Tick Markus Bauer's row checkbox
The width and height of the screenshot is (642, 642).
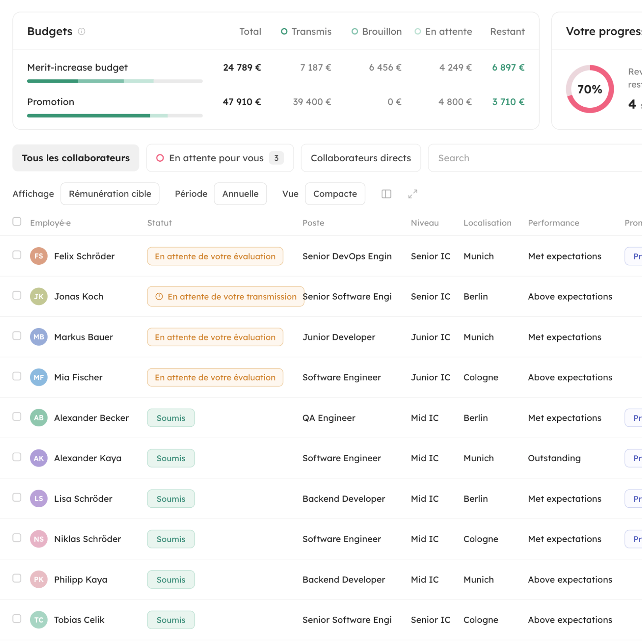[17, 336]
